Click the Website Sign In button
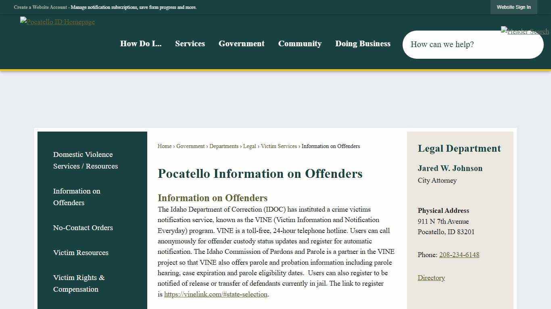The height and width of the screenshot is (309, 551). click(513, 7)
